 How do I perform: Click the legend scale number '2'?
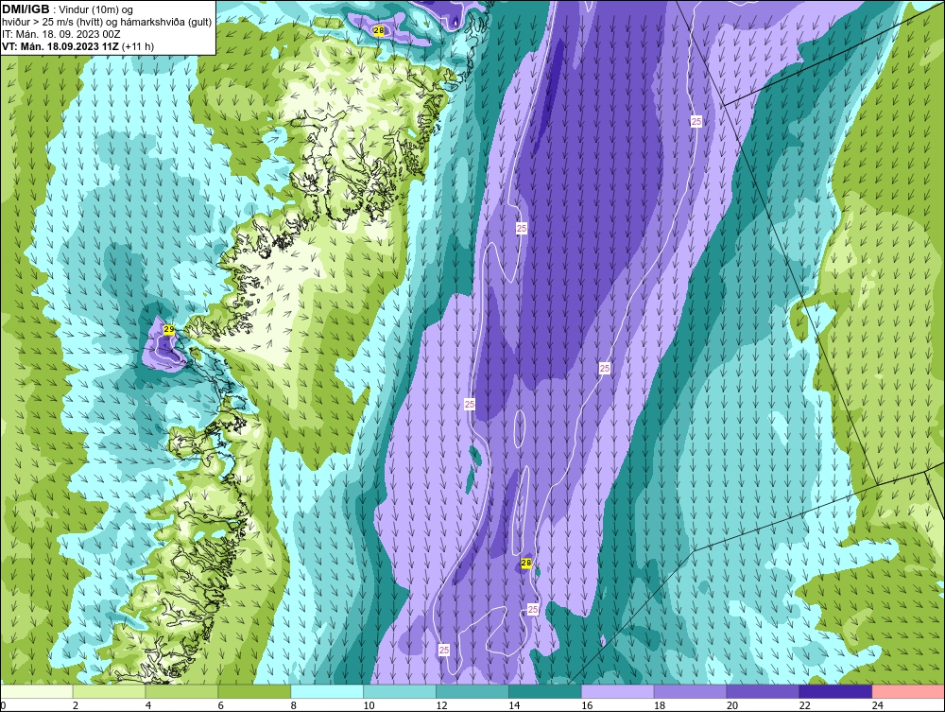pos(76,705)
